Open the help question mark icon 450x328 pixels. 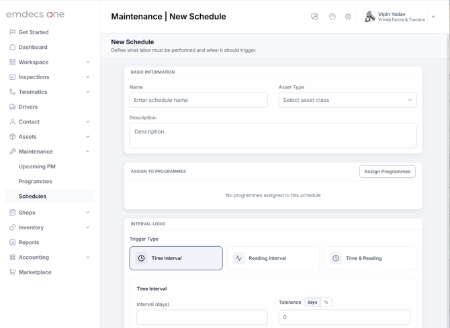(x=332, y=17)
